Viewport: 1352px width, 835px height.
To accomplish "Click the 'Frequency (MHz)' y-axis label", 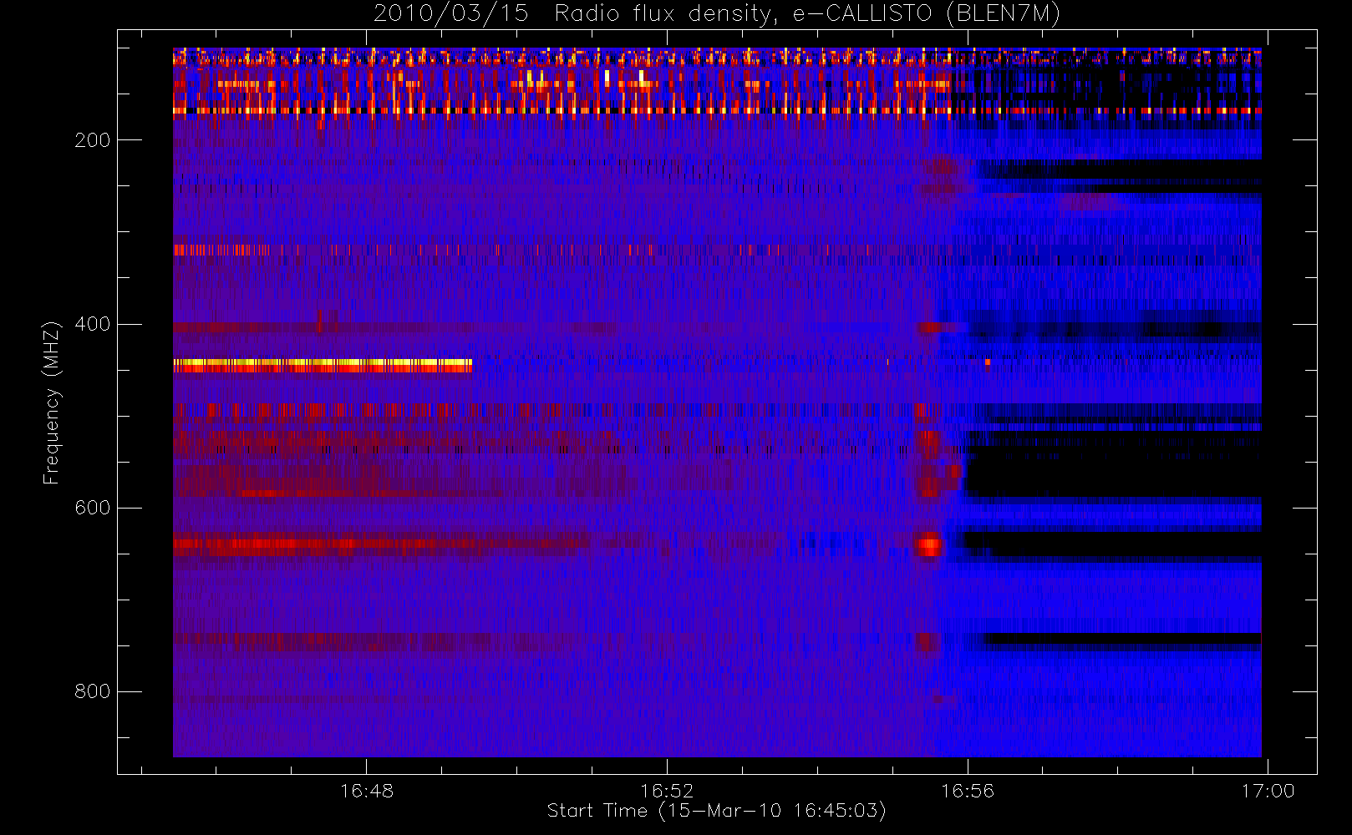I will pos(52,402).
